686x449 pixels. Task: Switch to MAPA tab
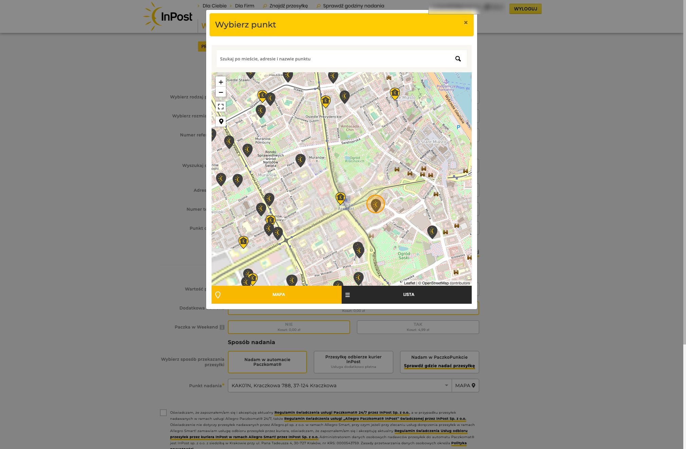tap(276, 295)
